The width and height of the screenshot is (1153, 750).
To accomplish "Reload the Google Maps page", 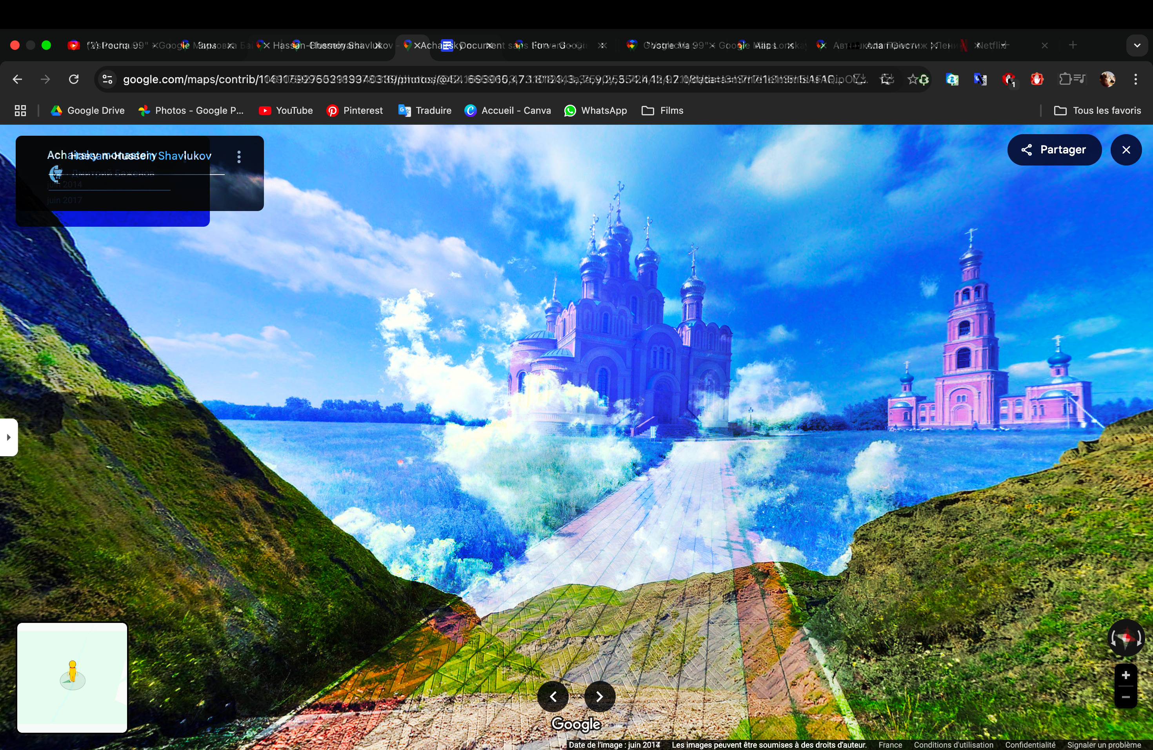I will click(74, 80).
